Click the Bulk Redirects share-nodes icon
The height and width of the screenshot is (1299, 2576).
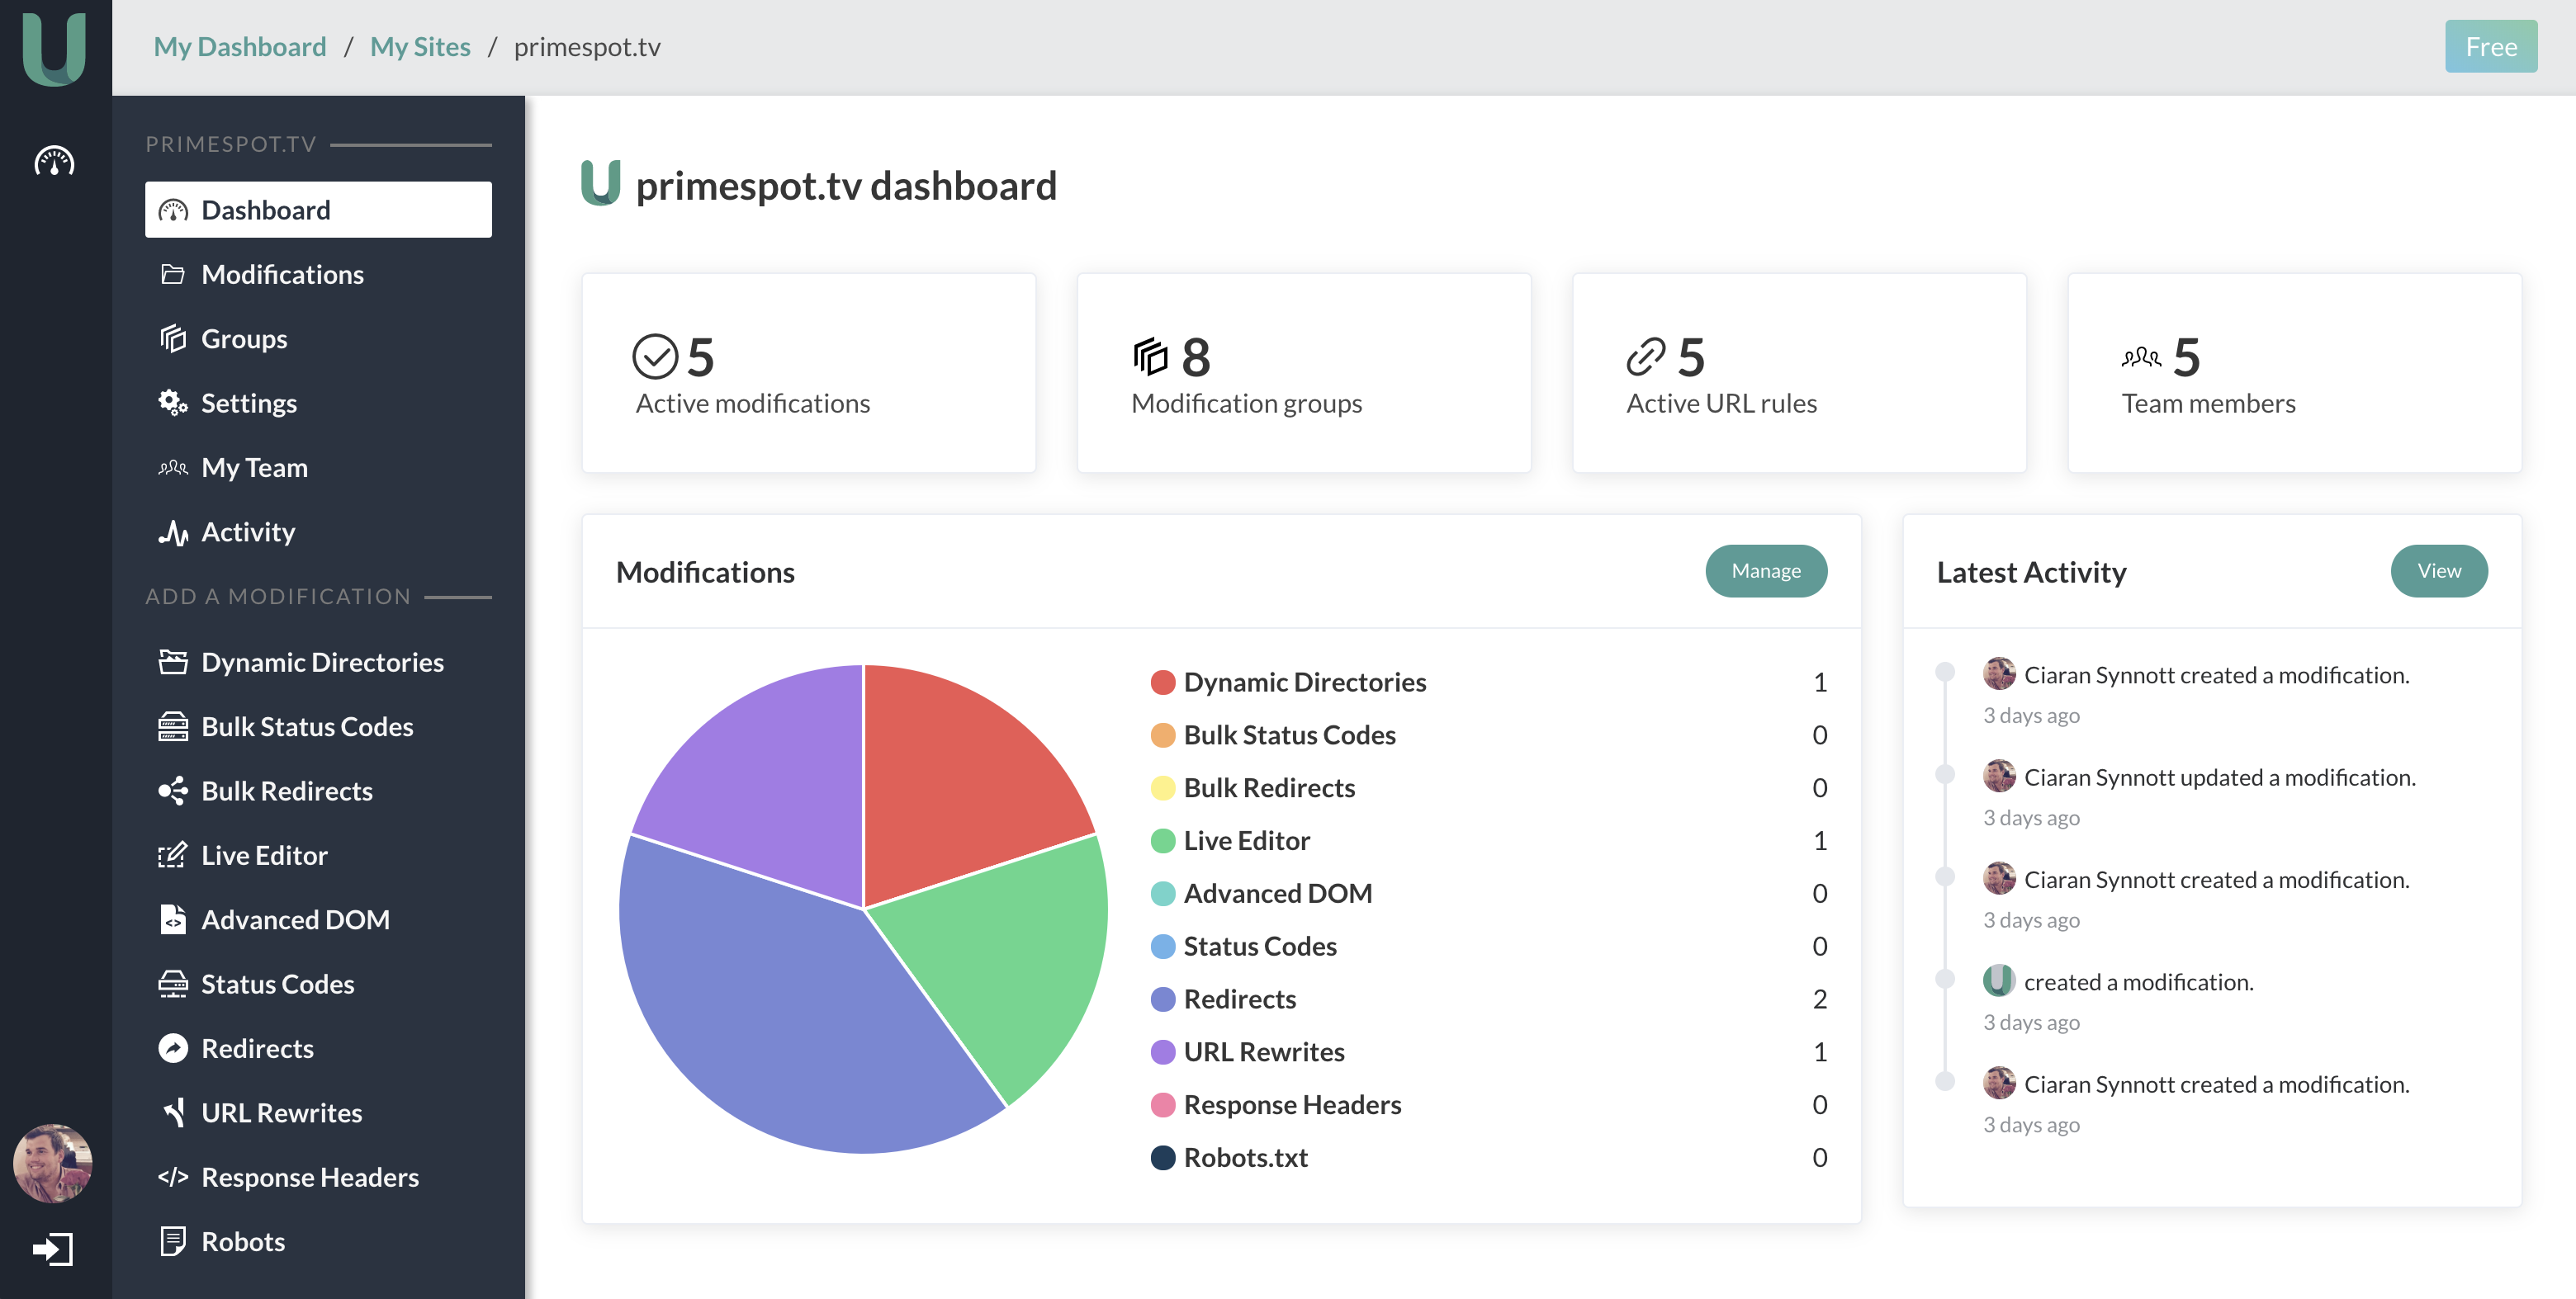coord(173,791)
